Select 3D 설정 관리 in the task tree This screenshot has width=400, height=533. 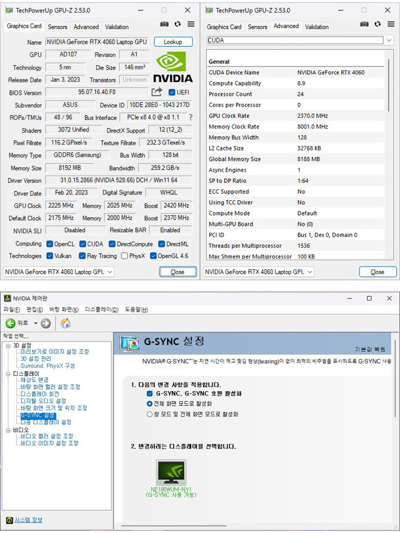35,359
